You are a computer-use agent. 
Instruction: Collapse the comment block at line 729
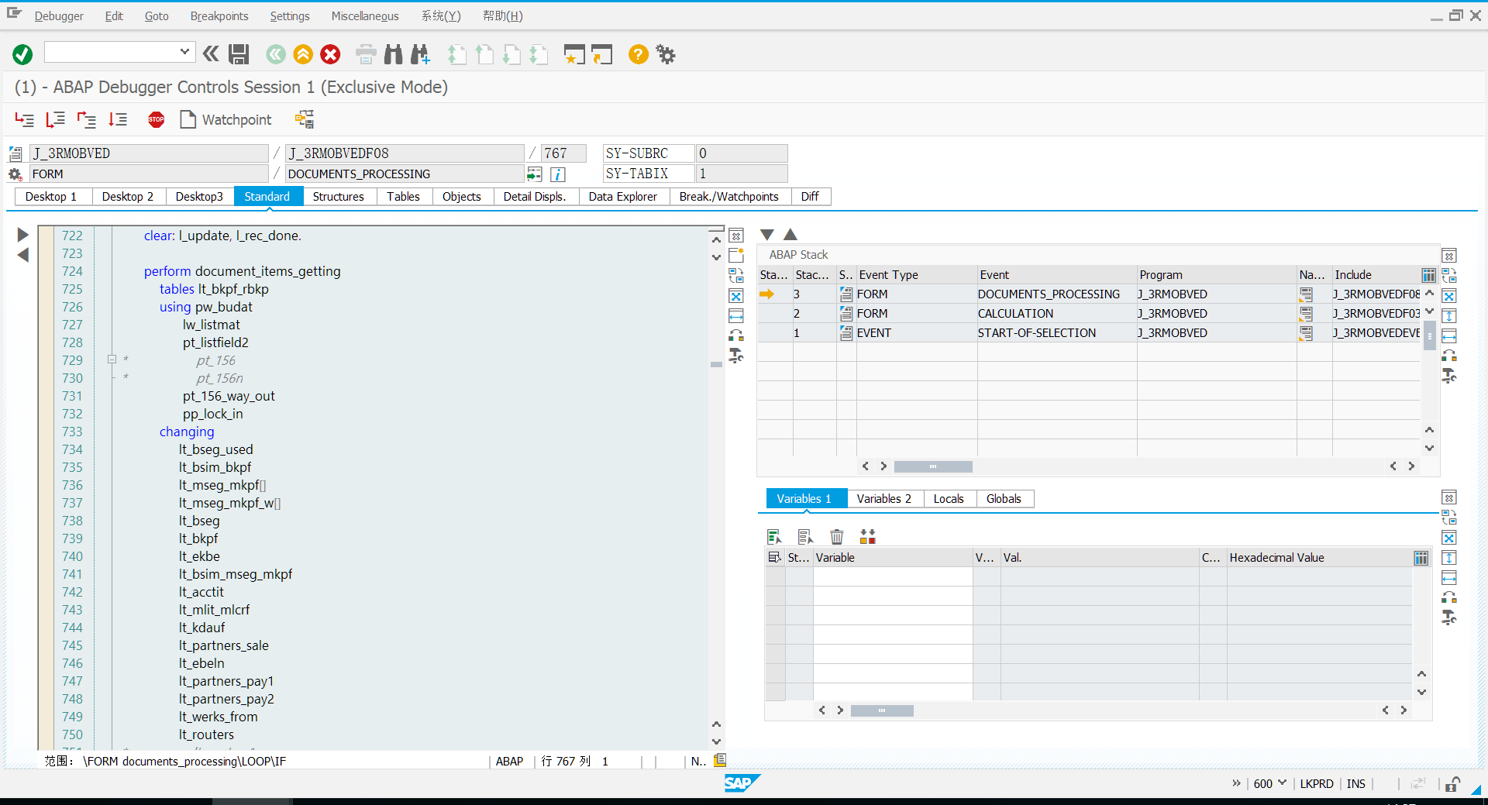112,359
